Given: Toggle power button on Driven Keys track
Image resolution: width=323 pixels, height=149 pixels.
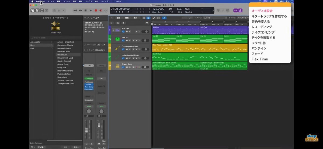Looking at the screenshot, I should point(123,67).
